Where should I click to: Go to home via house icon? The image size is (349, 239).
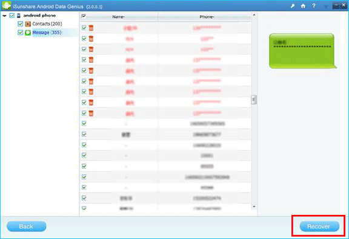tap(303, 6)
